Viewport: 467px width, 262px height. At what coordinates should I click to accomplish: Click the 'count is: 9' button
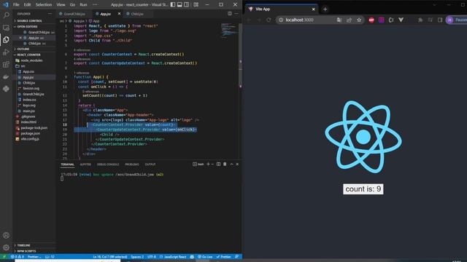363,189
